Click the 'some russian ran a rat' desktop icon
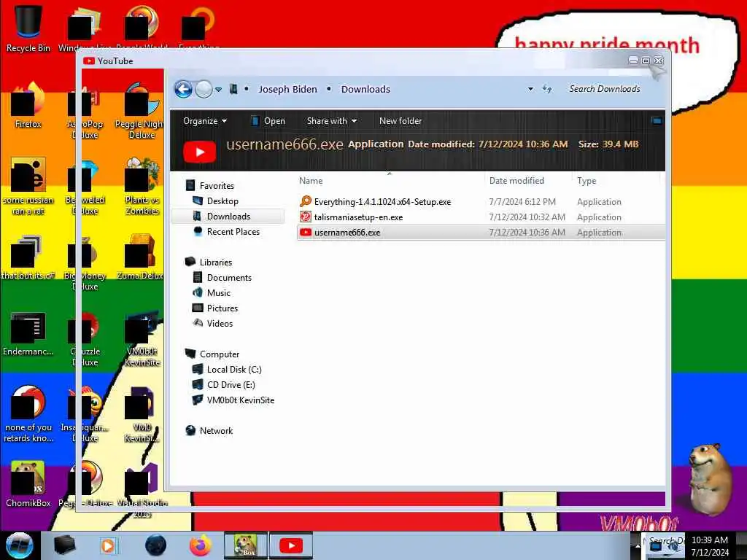The height and width of the screenshot is (560, 747). [28, 186]
